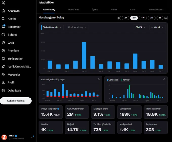Open Bildirimler link text

[x=14, y=27]
